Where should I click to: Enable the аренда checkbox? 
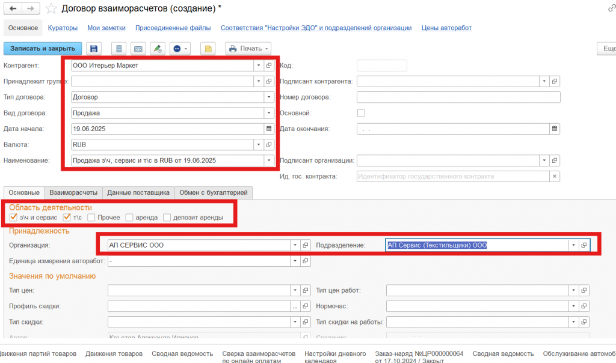tap(130, 217)
